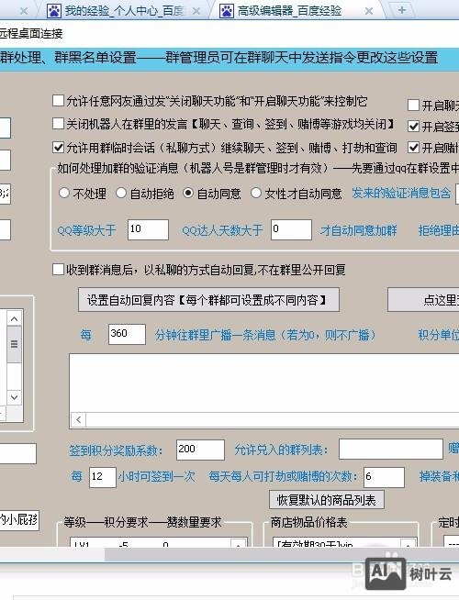Viewport: 459px width, 600px height.
Task: Click the 才自动同意加群 label
Action: click(x=358, y=230)
